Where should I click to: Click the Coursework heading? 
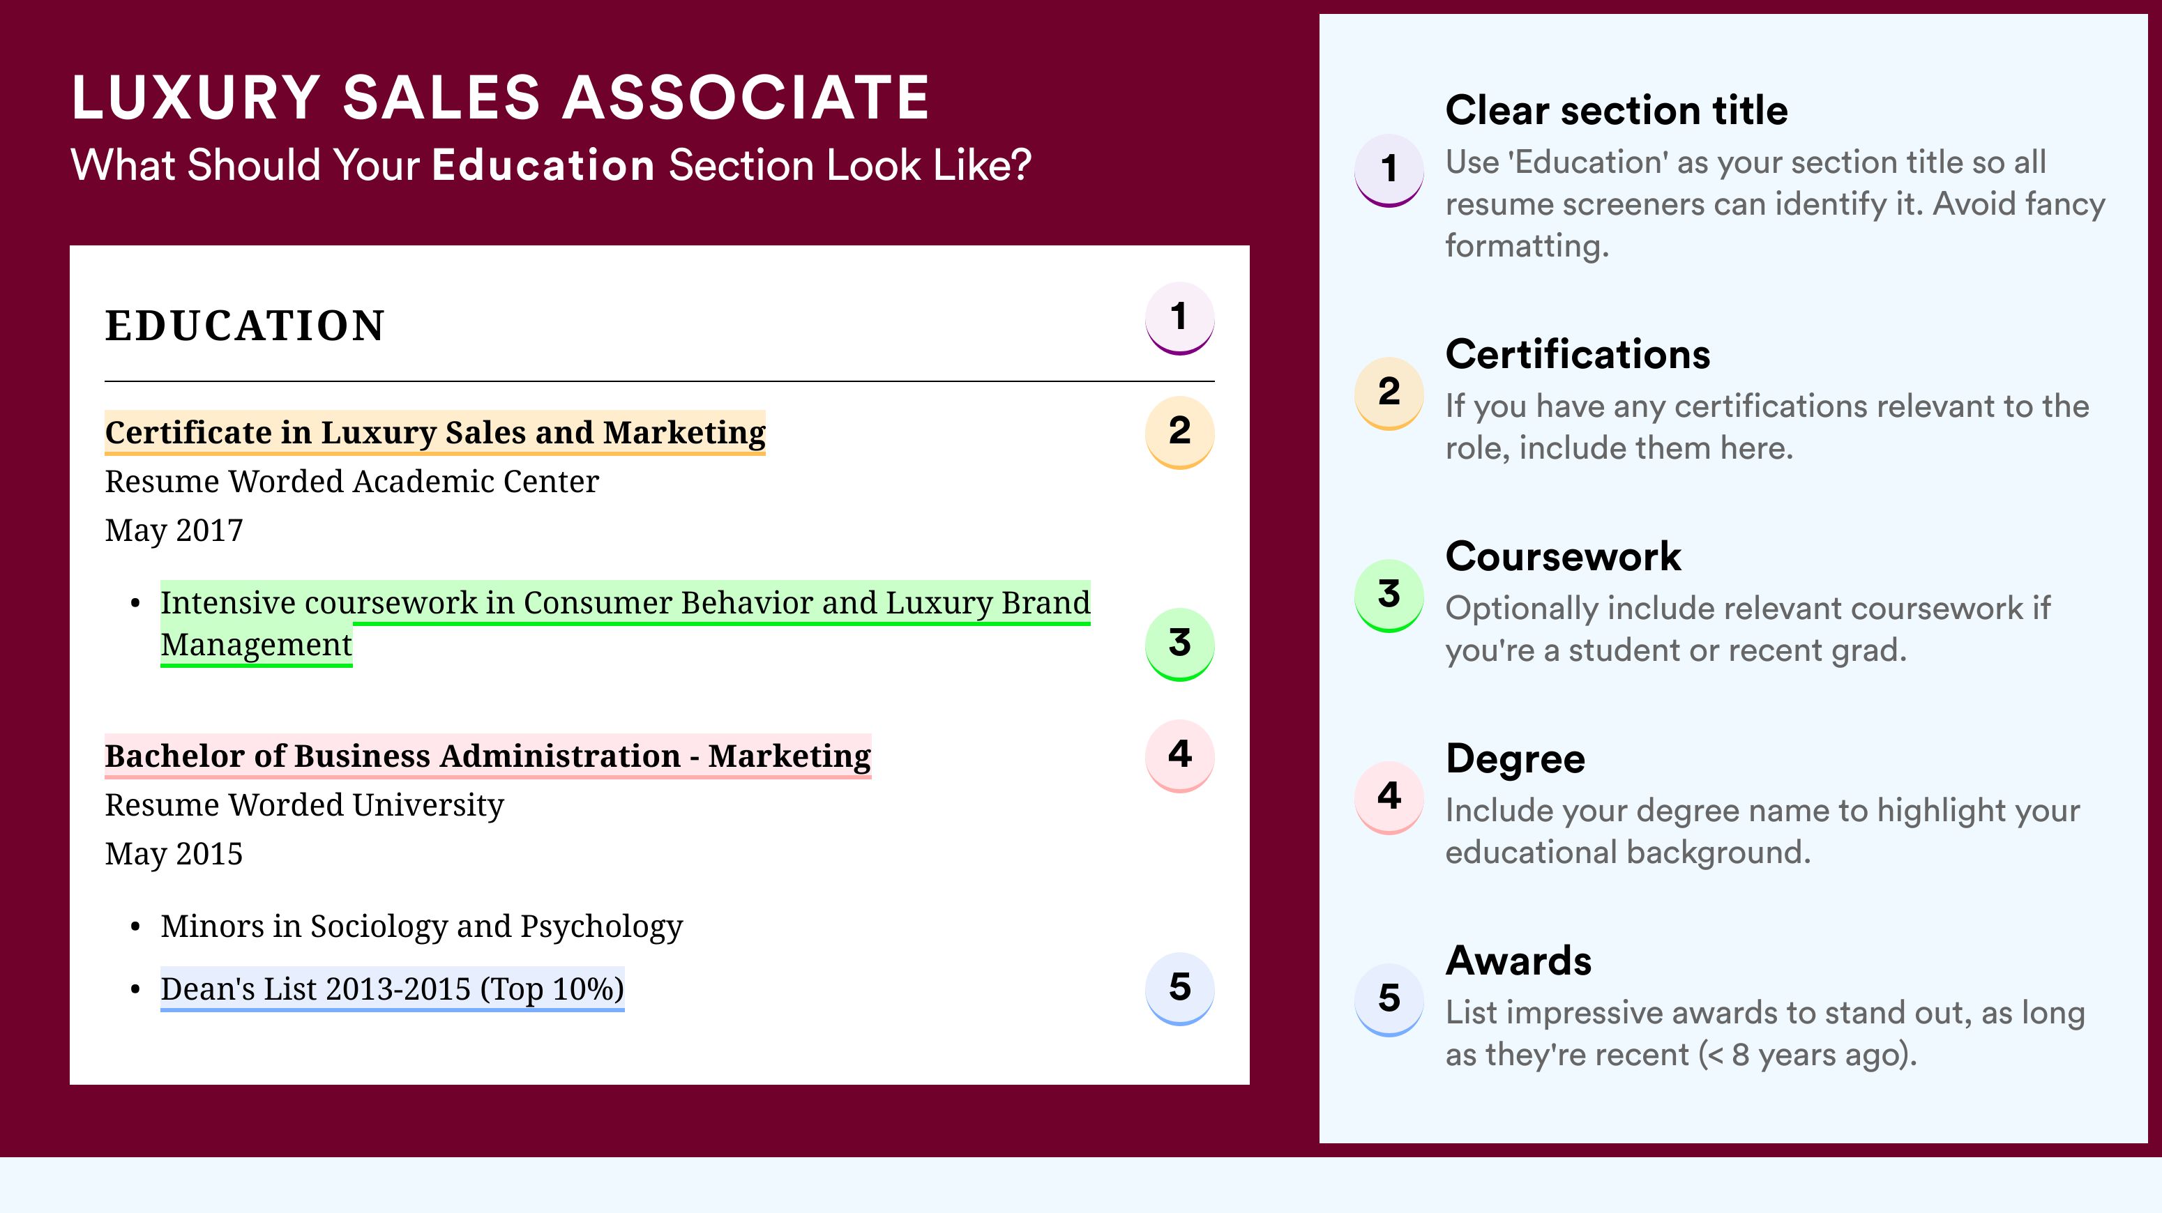[1563, 556]
